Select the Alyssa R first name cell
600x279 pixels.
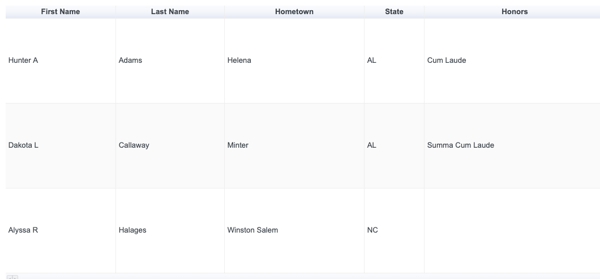(23, 230)
